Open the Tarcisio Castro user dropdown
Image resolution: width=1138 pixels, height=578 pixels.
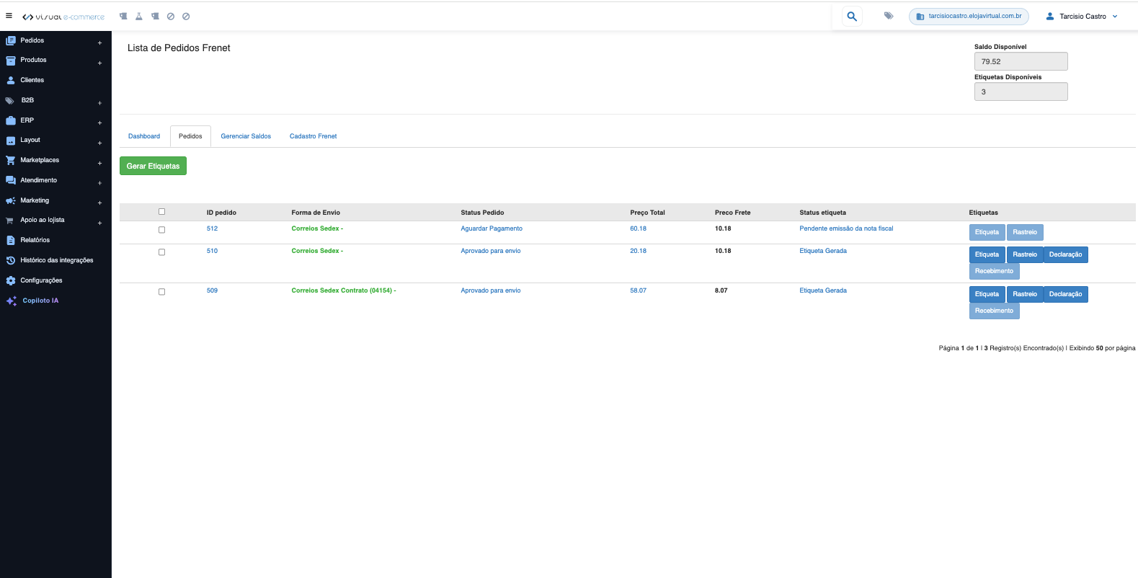pos(1082,16)
